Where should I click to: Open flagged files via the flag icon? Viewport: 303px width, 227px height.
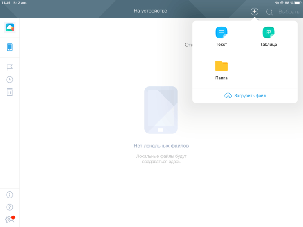point(9,67)
